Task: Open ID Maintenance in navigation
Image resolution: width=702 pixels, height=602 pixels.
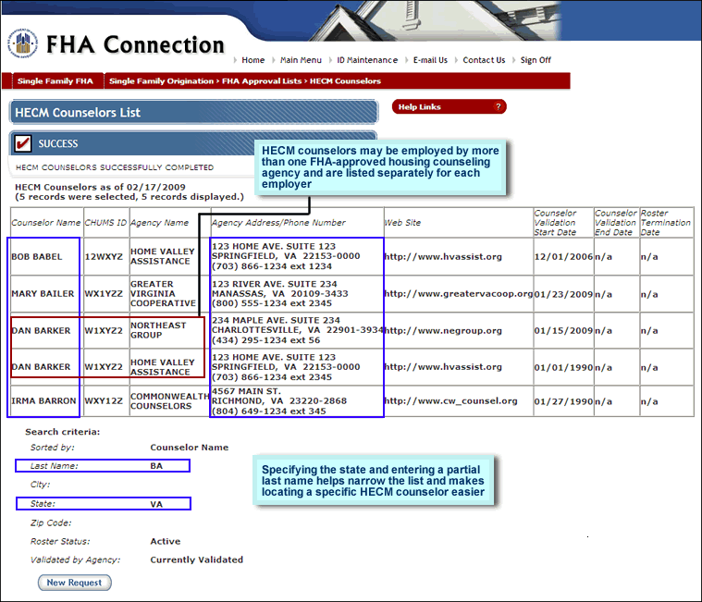Action: (x=367, y=60)
